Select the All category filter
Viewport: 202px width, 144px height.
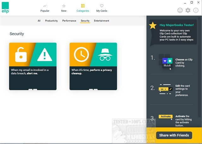(39, 21)
